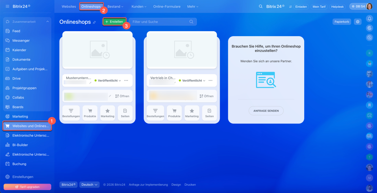The width and height of the screenshot is (377, 193).
Task: Open Veröffentlicht status dropdown for Vertrieb in Ch...
Action: pos(192,80)
